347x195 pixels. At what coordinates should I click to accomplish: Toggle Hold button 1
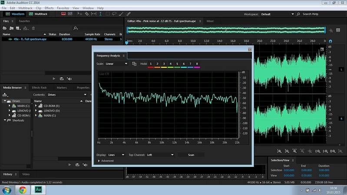(151, 64)
